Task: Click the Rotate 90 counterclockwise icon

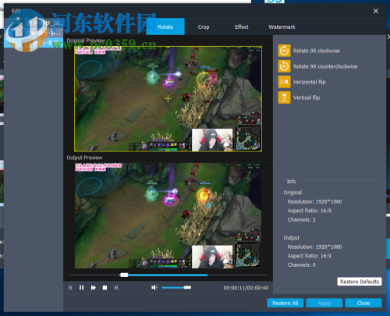Action: (284, 66)
